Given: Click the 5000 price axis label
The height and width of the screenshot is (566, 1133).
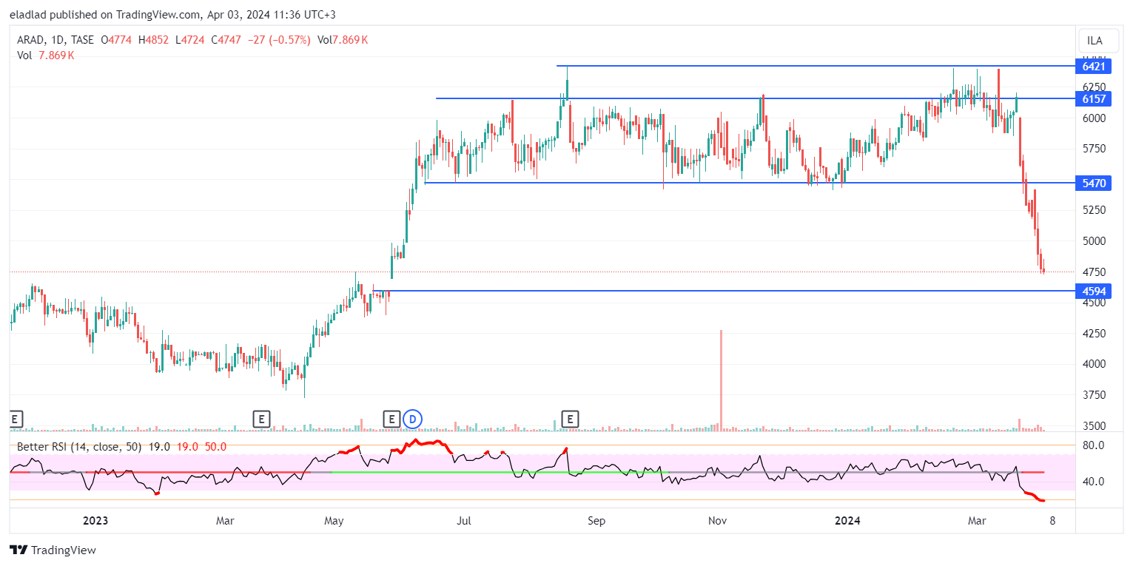Looking at the screenshot, I should coord(1094,241).
